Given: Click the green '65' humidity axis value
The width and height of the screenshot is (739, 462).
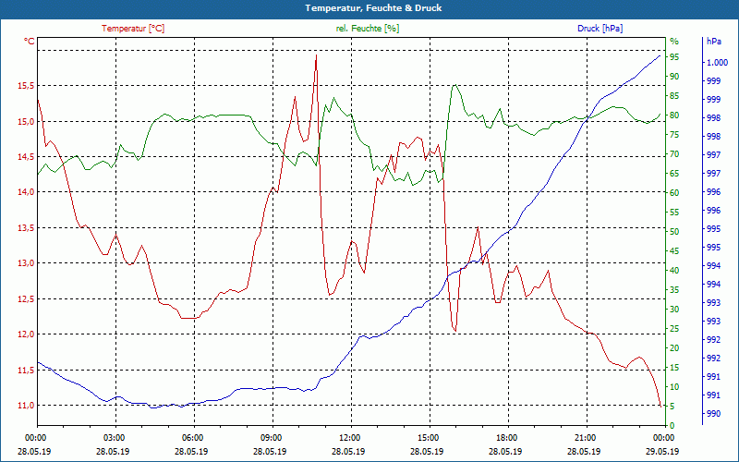Looking at the screenshot, I should click(674, 174).
